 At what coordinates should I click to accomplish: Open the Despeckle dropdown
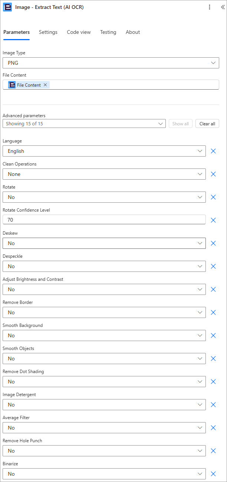[104, 266]
